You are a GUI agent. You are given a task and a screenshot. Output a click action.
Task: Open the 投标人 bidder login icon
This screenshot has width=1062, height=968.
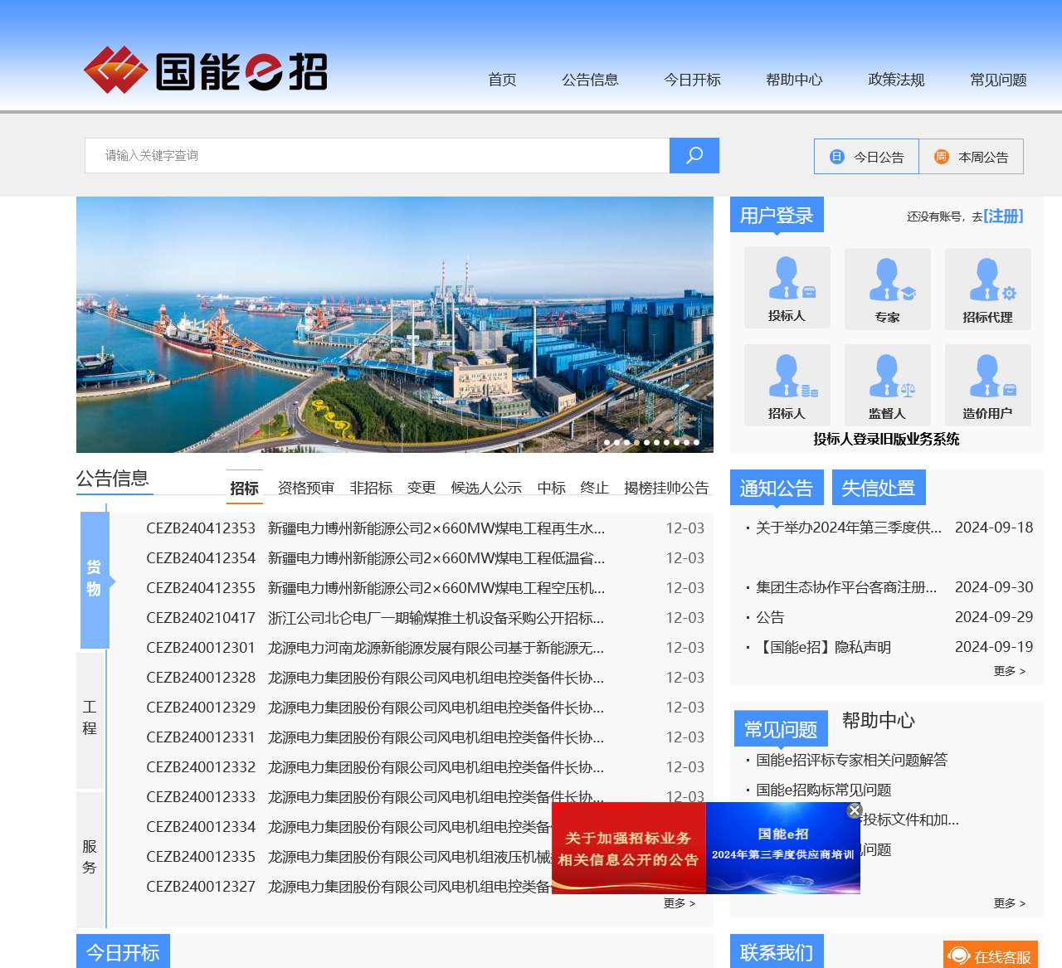coord(787,287)
